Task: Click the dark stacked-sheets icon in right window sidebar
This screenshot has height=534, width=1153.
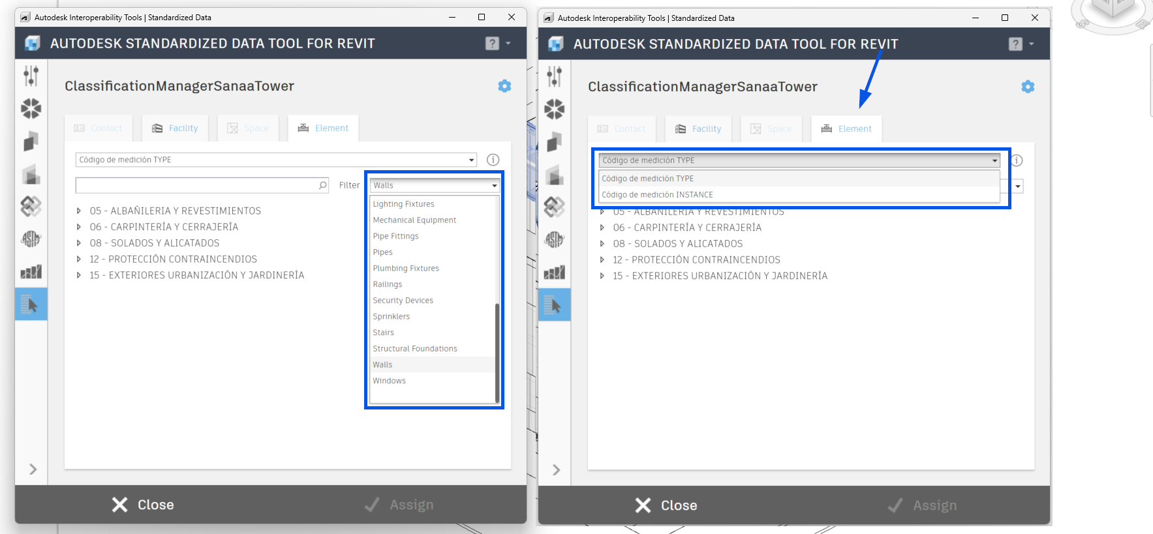Action: pos(555,141)
